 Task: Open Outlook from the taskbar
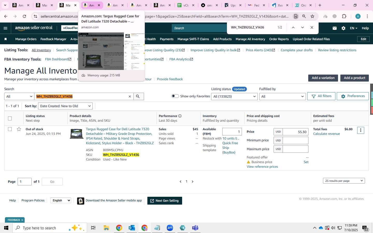click(x=132, y=228)
